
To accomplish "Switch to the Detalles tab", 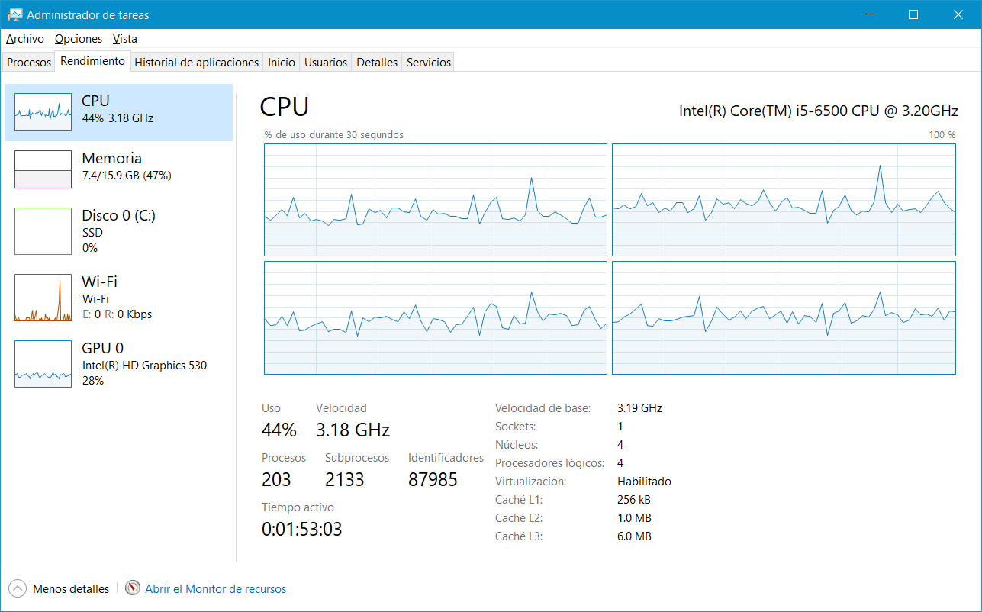I will point(377,63).
